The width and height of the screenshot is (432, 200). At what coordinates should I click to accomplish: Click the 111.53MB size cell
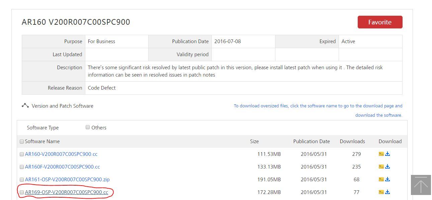click(x=269, y=154)
